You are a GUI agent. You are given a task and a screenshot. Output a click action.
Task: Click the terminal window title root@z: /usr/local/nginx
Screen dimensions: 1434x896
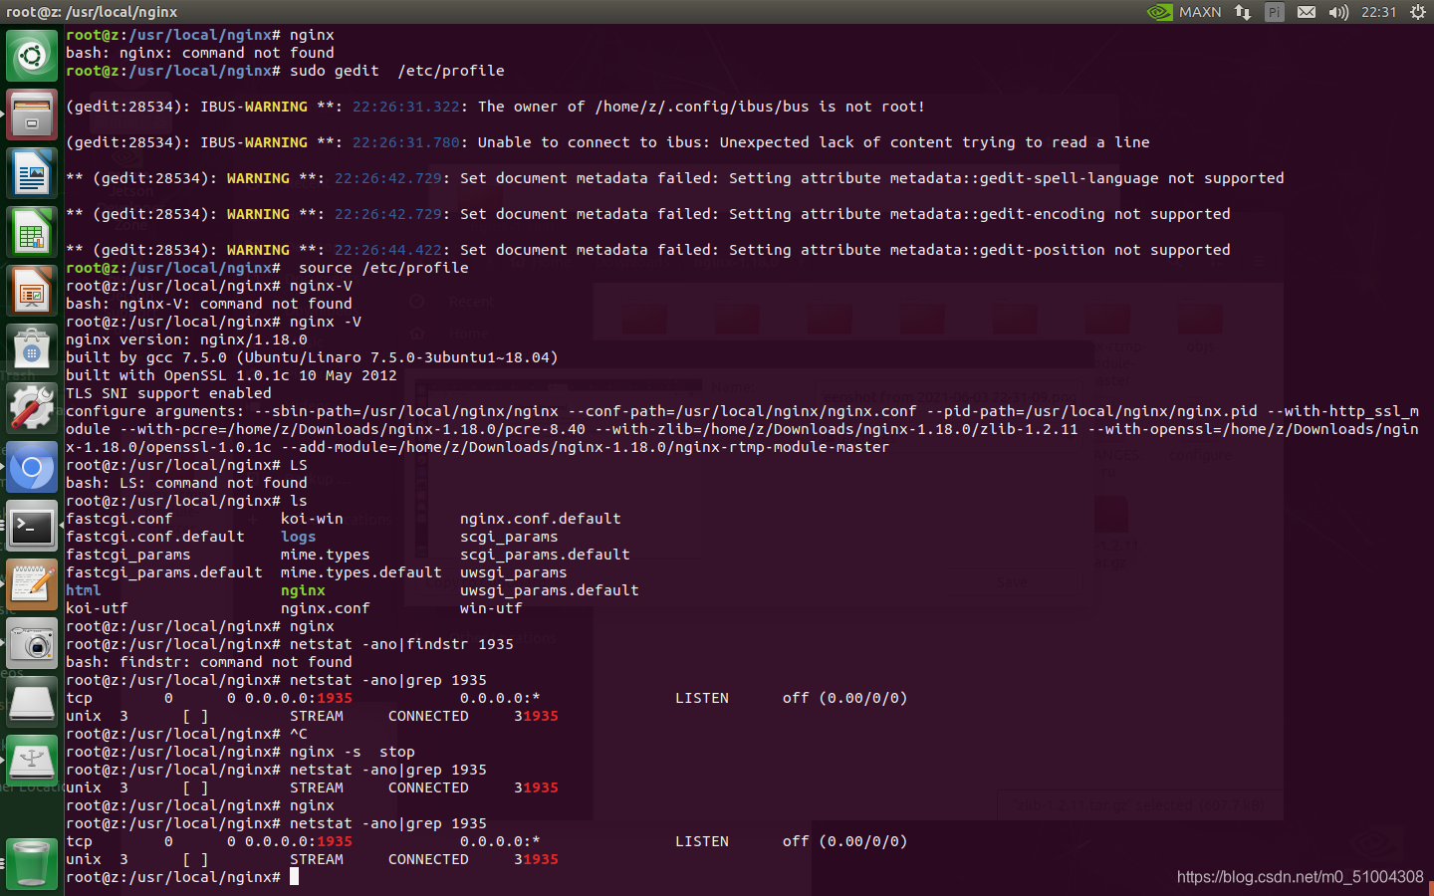click(92, 12)
